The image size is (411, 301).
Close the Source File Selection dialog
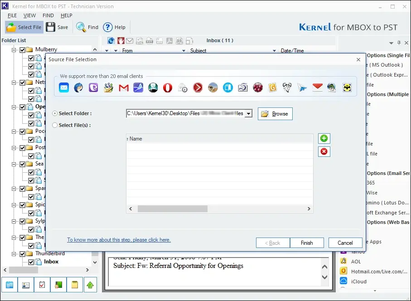[x=358, y=59]
